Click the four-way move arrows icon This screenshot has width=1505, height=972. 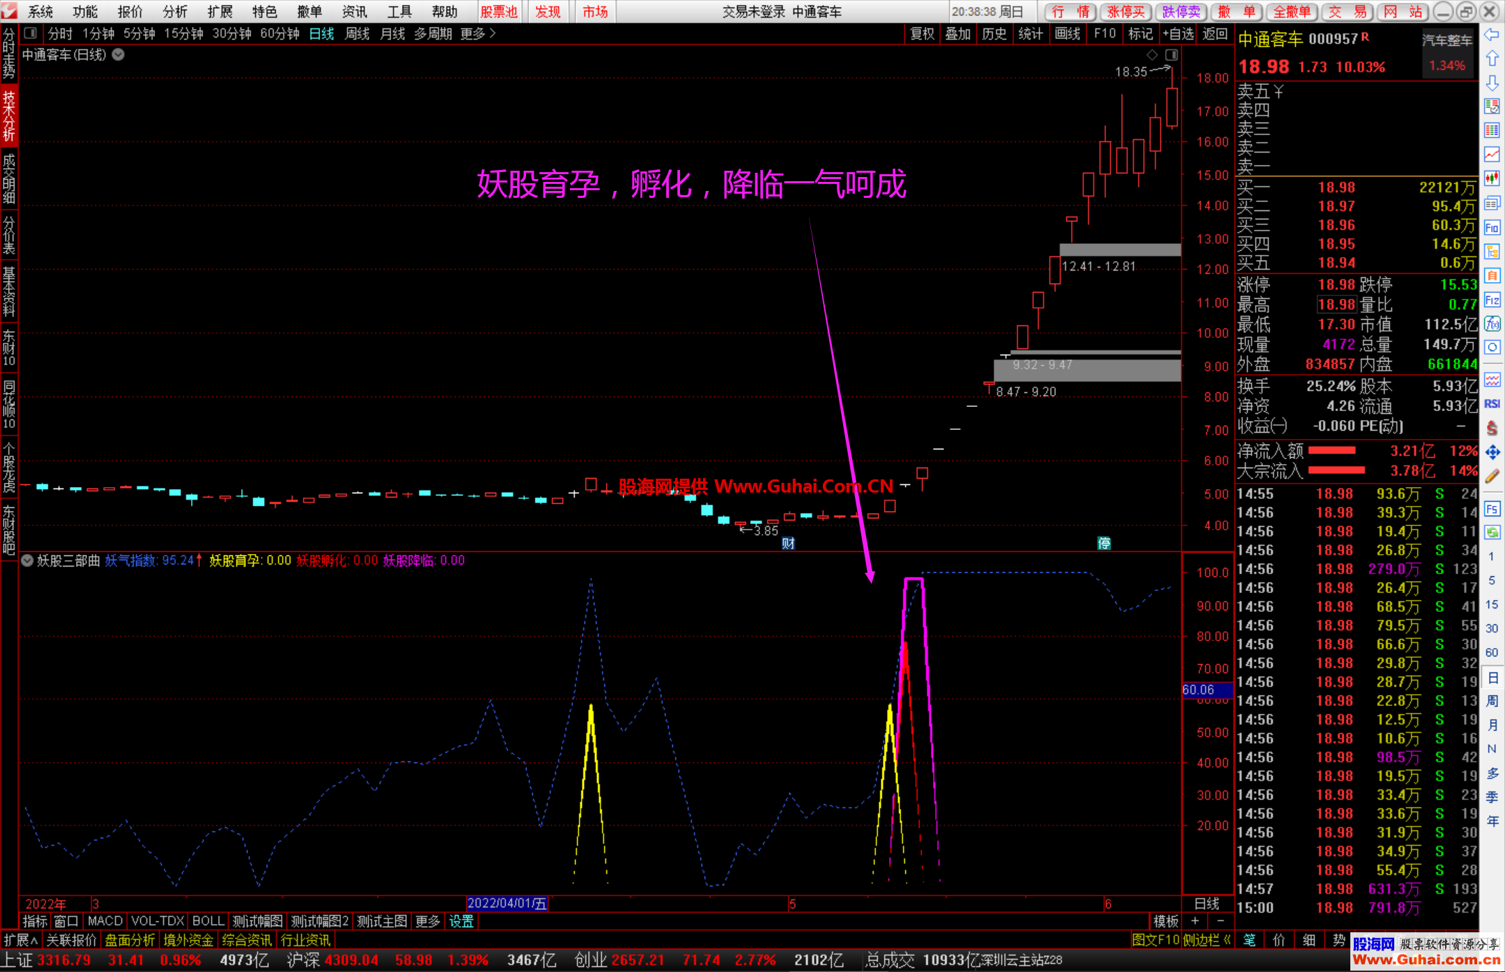pos(1492,452)
